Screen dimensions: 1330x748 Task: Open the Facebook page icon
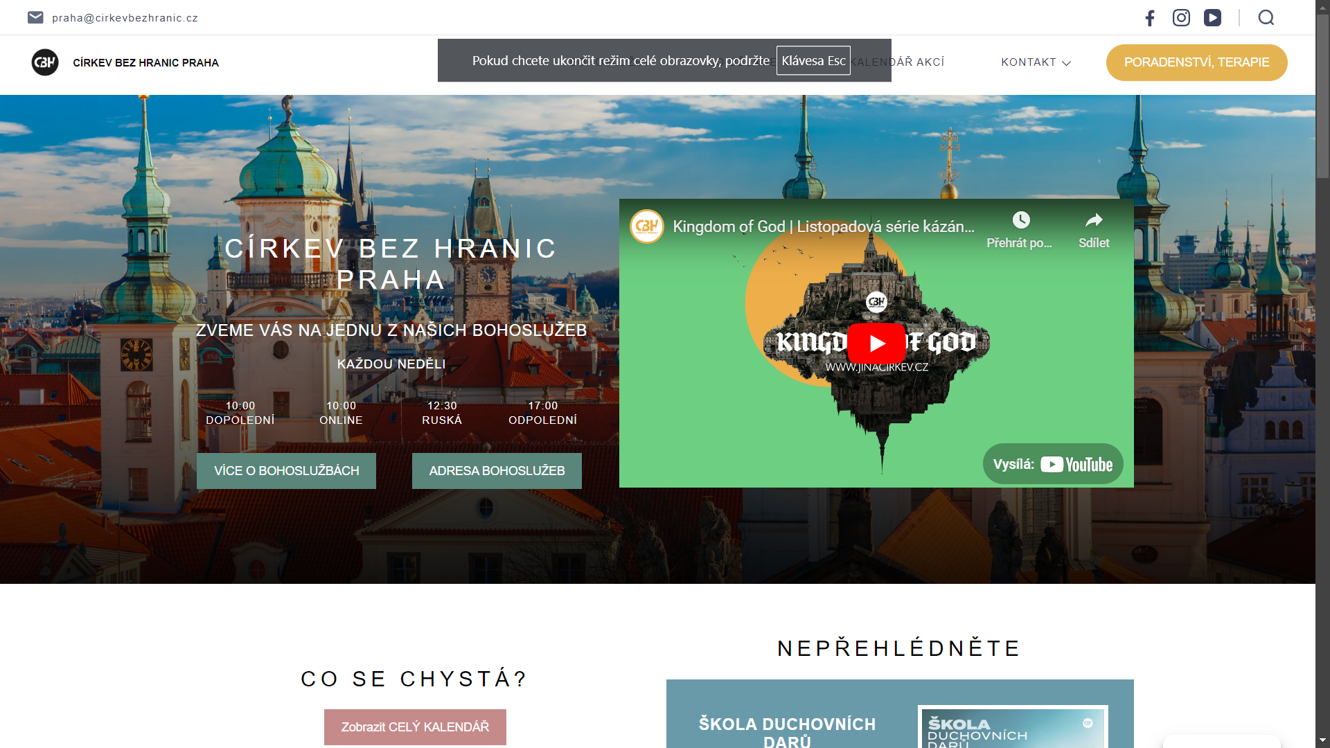(1150, 18)
